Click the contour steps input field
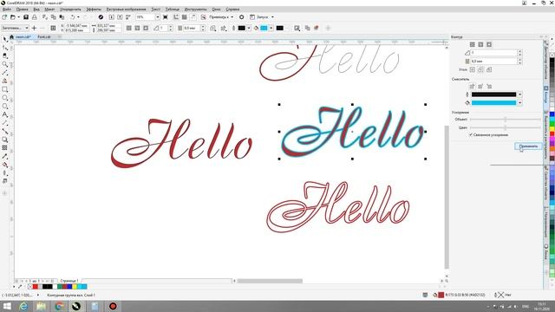The image size is (555, 312). (x=493, y=53)
